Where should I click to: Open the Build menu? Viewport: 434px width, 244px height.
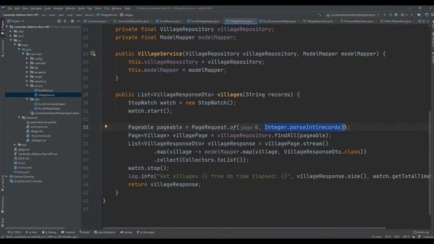click(81, 8)
